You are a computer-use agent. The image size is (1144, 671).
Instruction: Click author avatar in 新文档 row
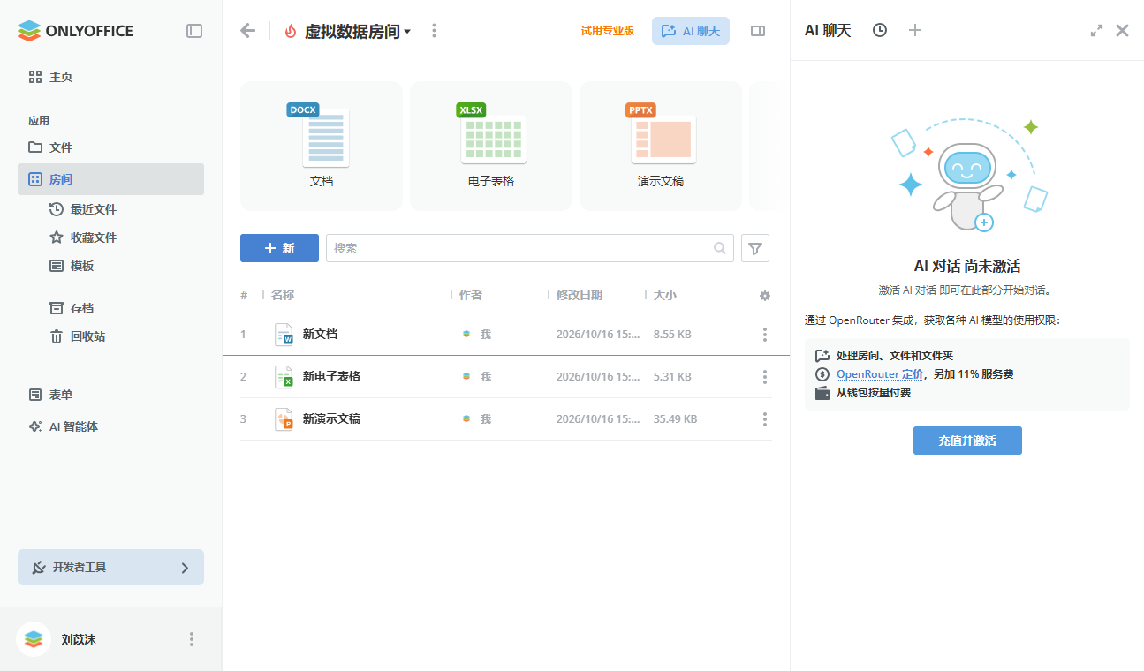coord(467,335)
